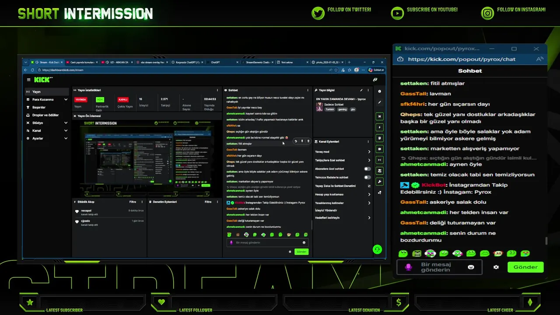The image size is (560, 315).
Task: Open the Kick dashboard hamburger menu
Action: click(x=28, y=80)
